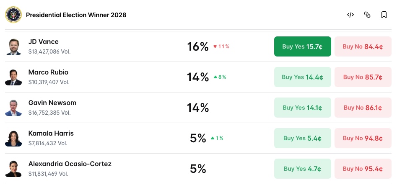397x185 pixels.
Task: Copy market link via chain icon
Action: (x=367, y=15)
